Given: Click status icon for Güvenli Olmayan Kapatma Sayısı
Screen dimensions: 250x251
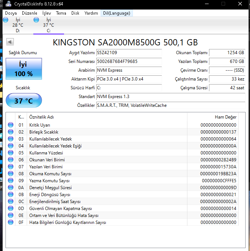Looking at the screenshot, I should [x=11, y=209].
